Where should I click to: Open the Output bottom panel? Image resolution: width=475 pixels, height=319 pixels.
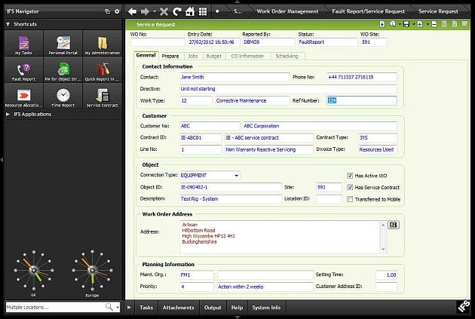[213, 308]
